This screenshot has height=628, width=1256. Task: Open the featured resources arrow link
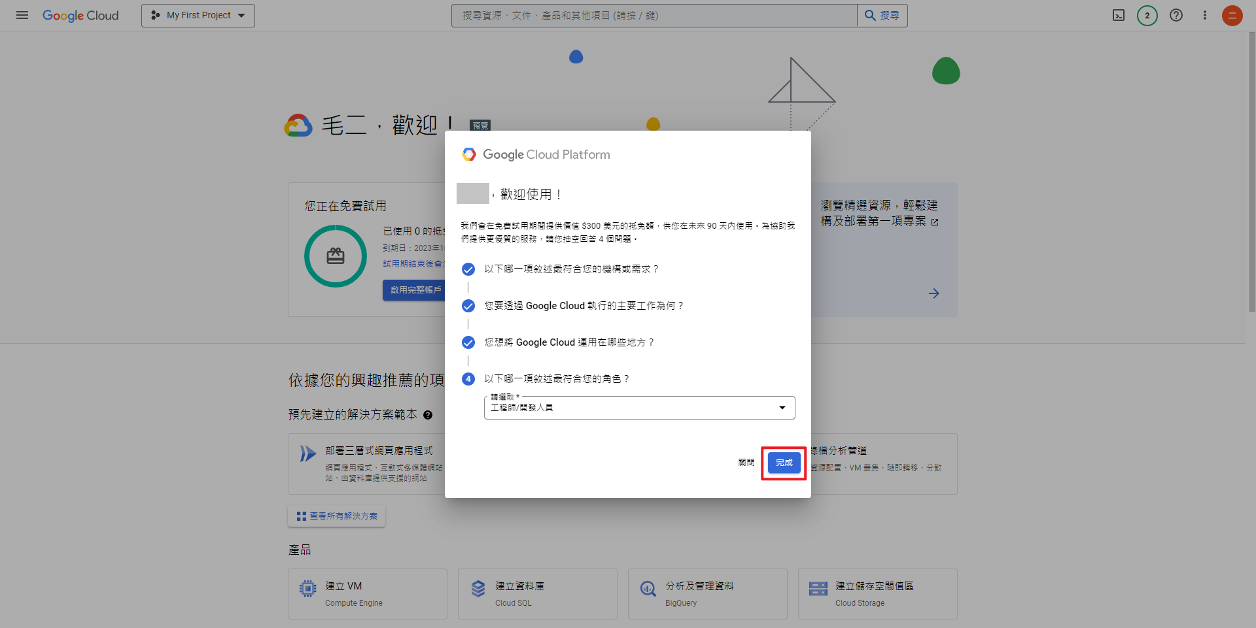[933, 293]
